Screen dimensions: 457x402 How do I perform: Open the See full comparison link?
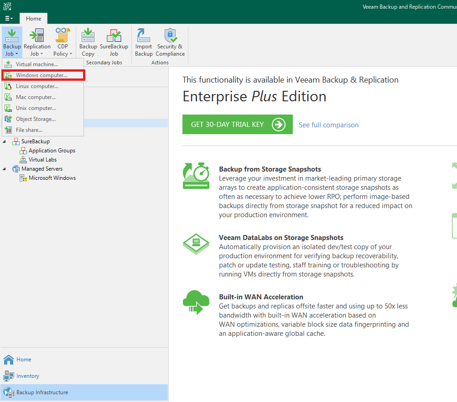point(328,125)
